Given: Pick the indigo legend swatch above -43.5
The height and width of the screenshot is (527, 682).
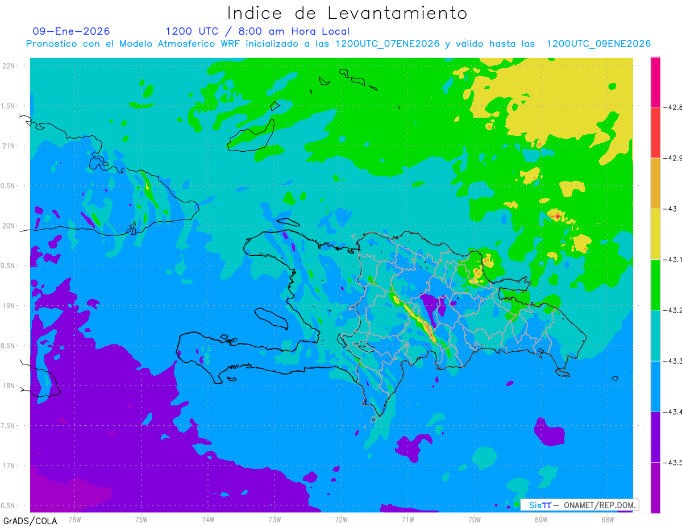Looking at the screenshot, I should [655, 437].
